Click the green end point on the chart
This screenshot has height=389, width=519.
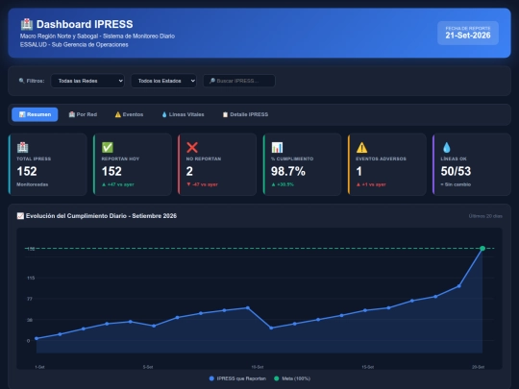tap(482, 248)
